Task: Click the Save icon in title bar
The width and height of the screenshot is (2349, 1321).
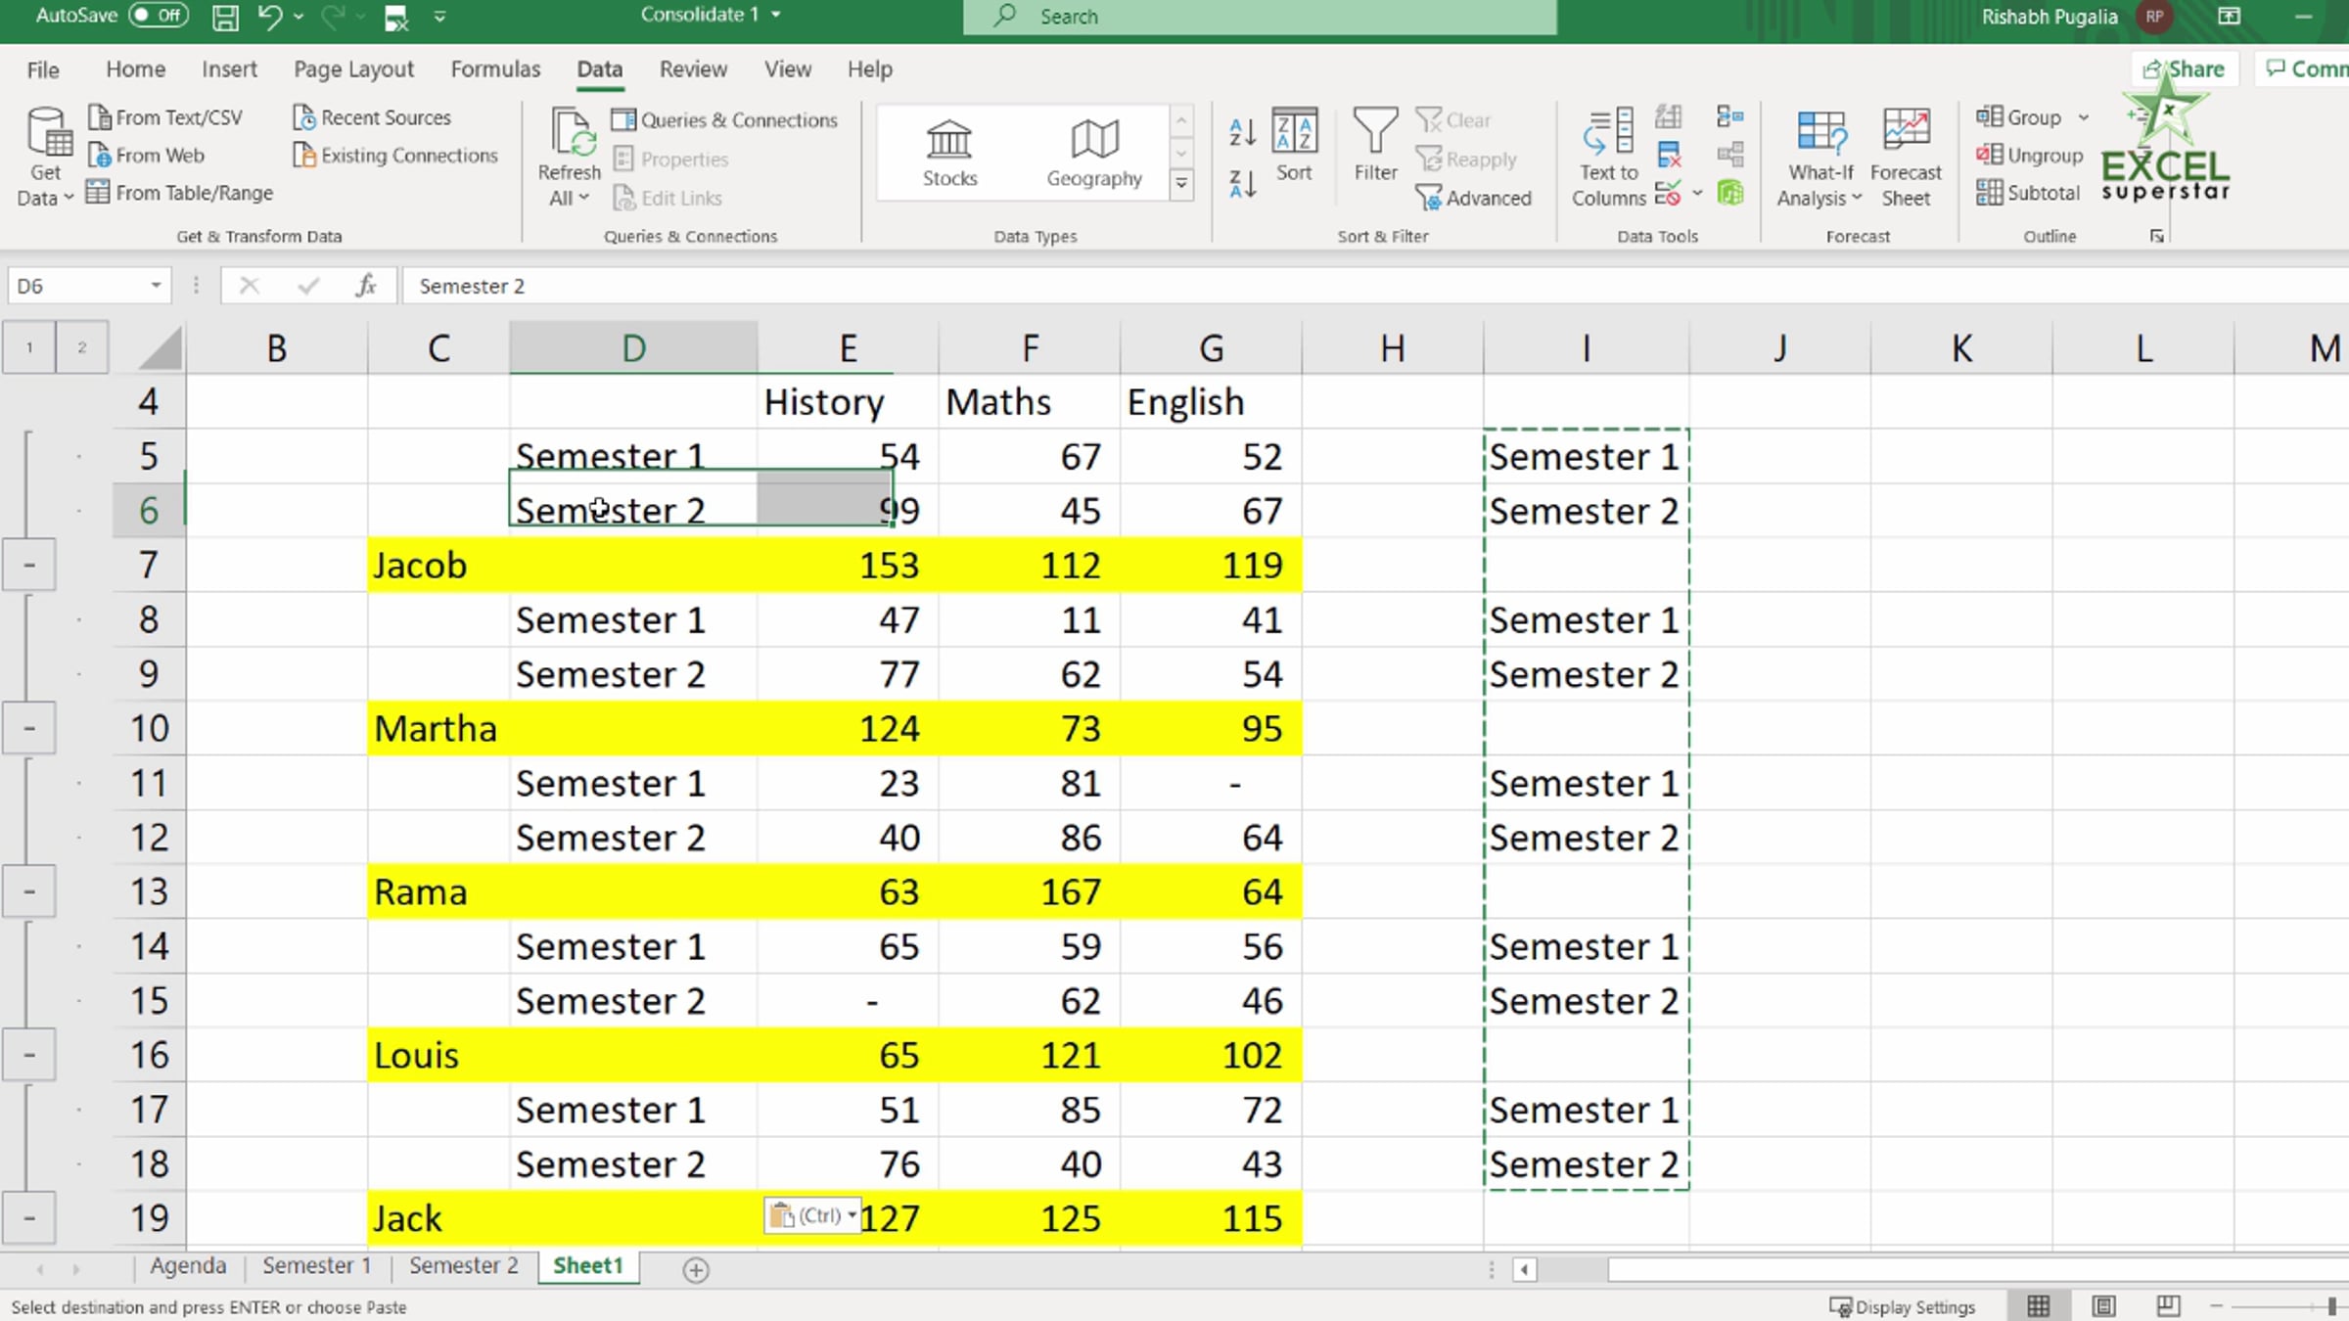Action: click(225, 17)
